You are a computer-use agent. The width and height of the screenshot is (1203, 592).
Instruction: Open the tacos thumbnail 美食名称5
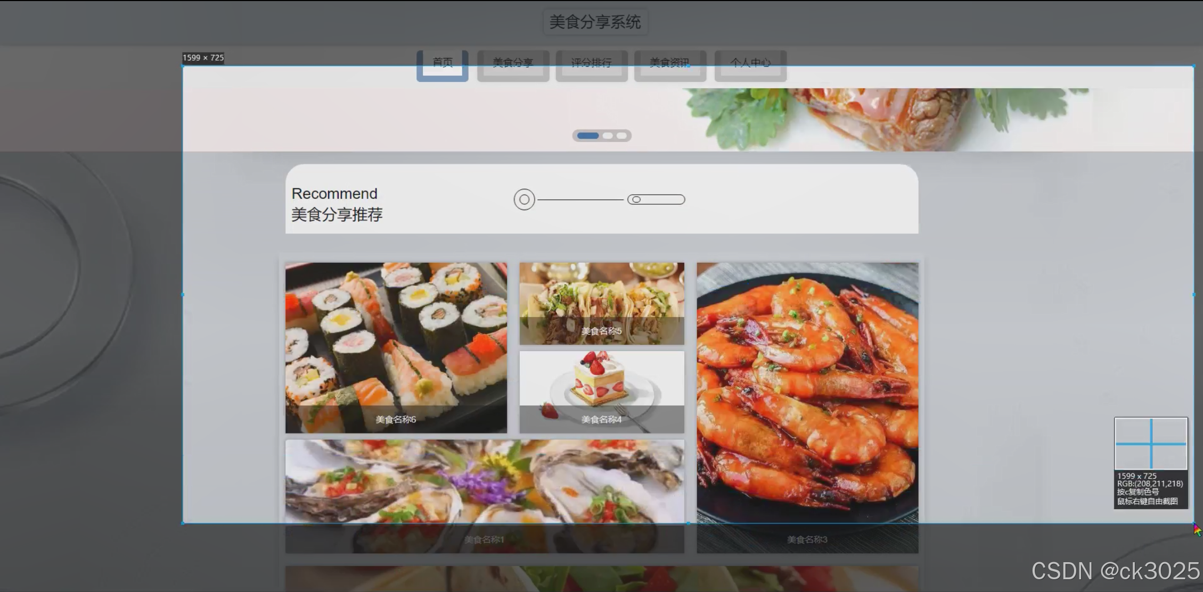(602, 303)
